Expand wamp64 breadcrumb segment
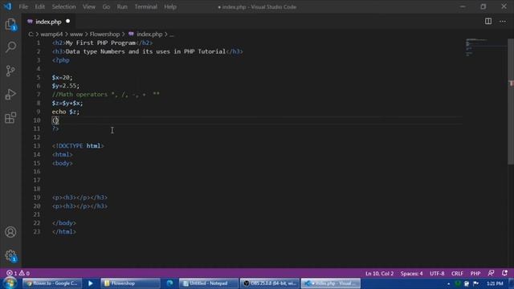The image size is (514, 289). 51,34
